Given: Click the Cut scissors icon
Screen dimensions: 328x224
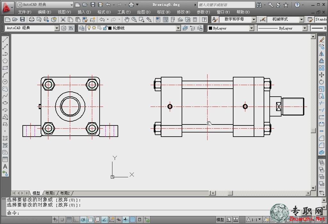Looking at the screenshot, I should point(63,20).
